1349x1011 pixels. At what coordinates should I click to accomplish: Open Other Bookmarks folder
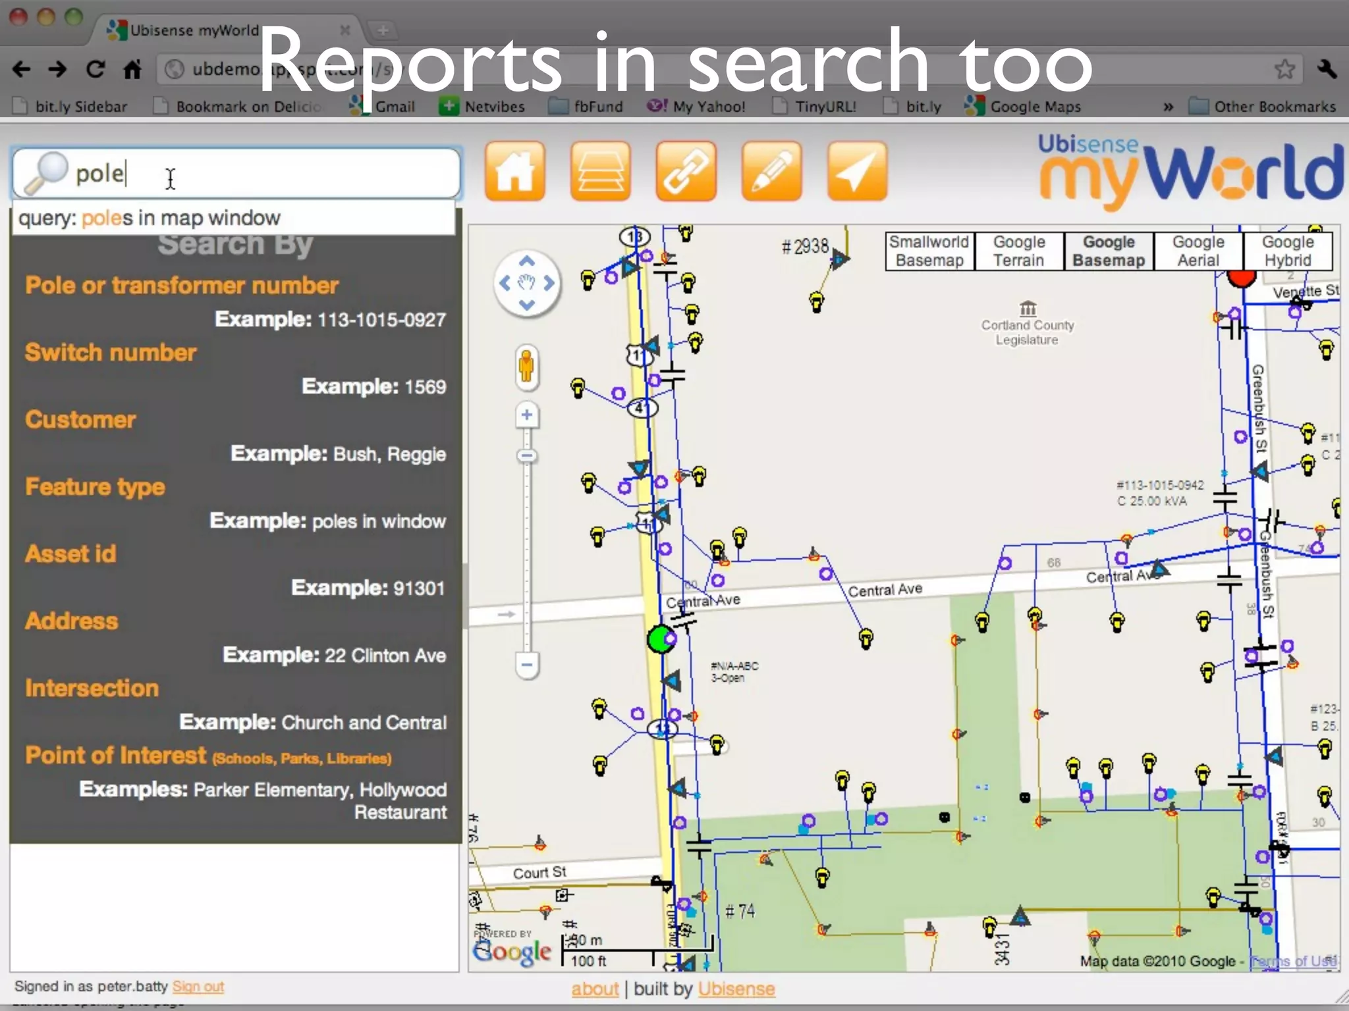(1263, 107)
